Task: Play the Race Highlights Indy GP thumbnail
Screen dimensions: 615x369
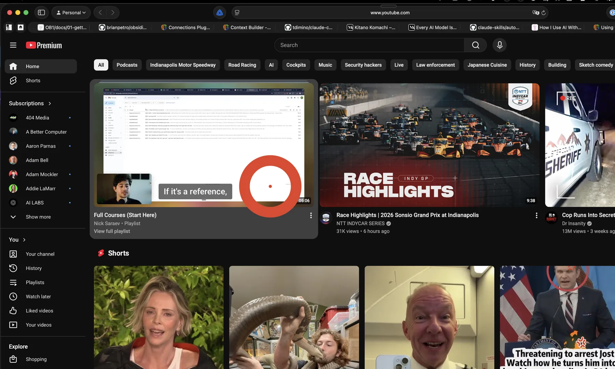Action: click(x=429, y=145)
